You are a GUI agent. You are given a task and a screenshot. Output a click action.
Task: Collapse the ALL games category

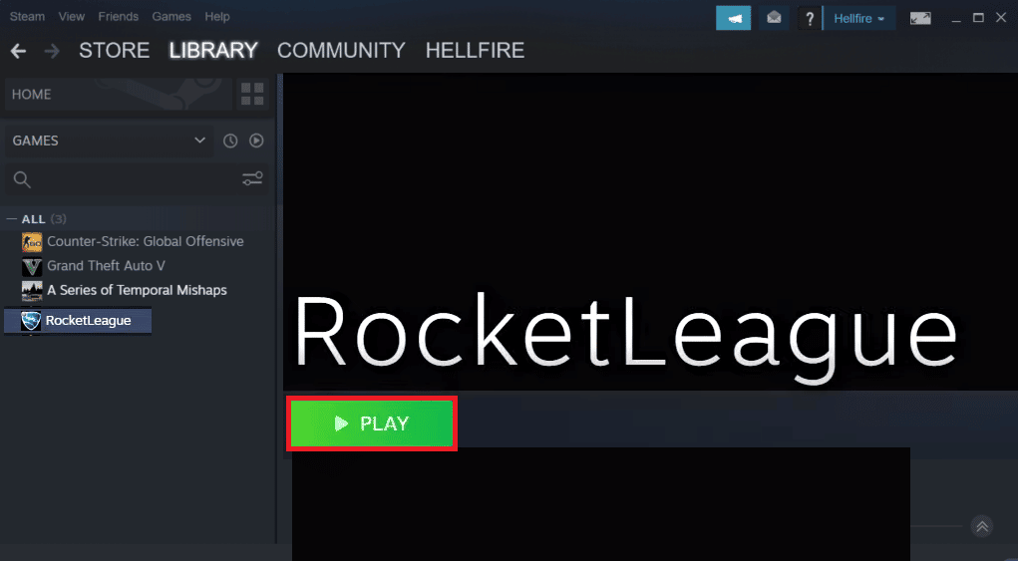[x=11, y=219]
